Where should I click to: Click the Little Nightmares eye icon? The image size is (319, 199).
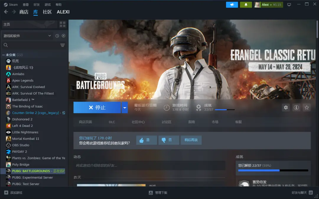[x=8, y=132]
